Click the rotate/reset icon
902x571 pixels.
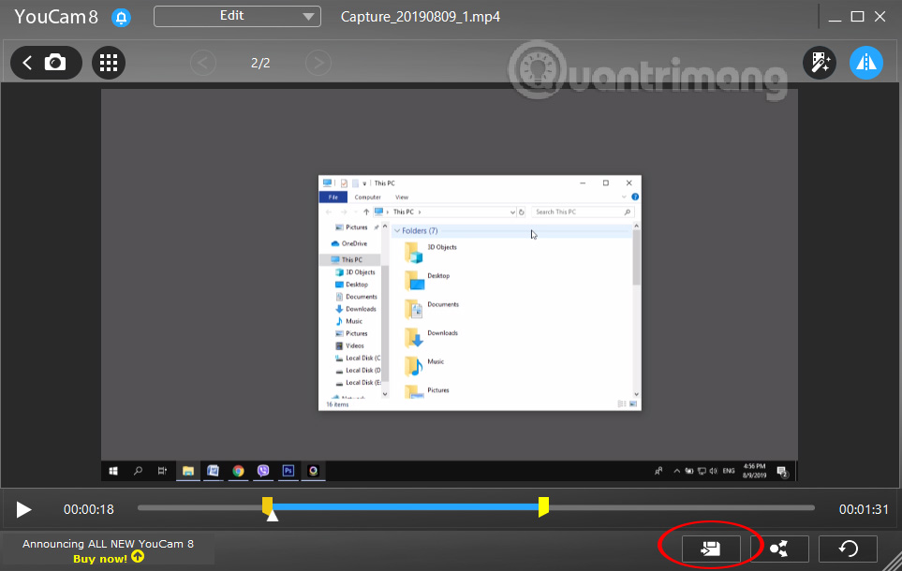pos(848,549)
